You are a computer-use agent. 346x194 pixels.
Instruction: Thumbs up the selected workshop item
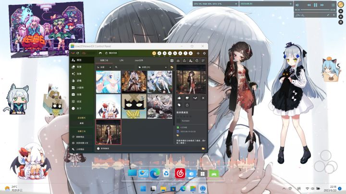(x=179, y=98)
